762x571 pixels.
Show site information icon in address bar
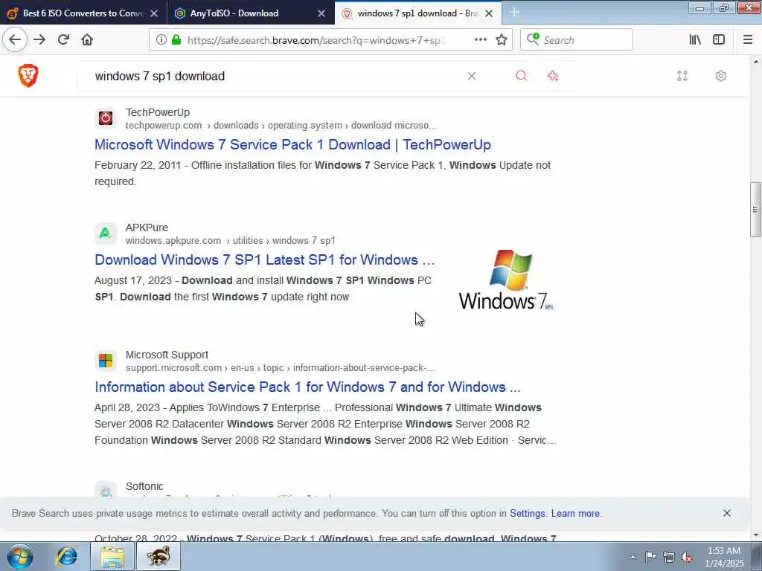(161, 40)
